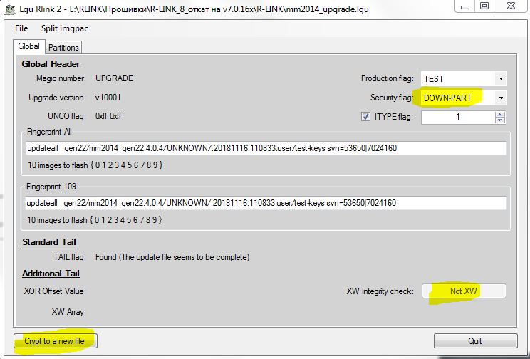This screenshot has height=359, width=530.
Task: Click Crypt to a new file button
Action: [56, 341]
